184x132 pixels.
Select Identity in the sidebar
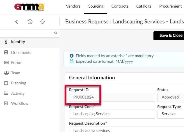coord(30,42)
